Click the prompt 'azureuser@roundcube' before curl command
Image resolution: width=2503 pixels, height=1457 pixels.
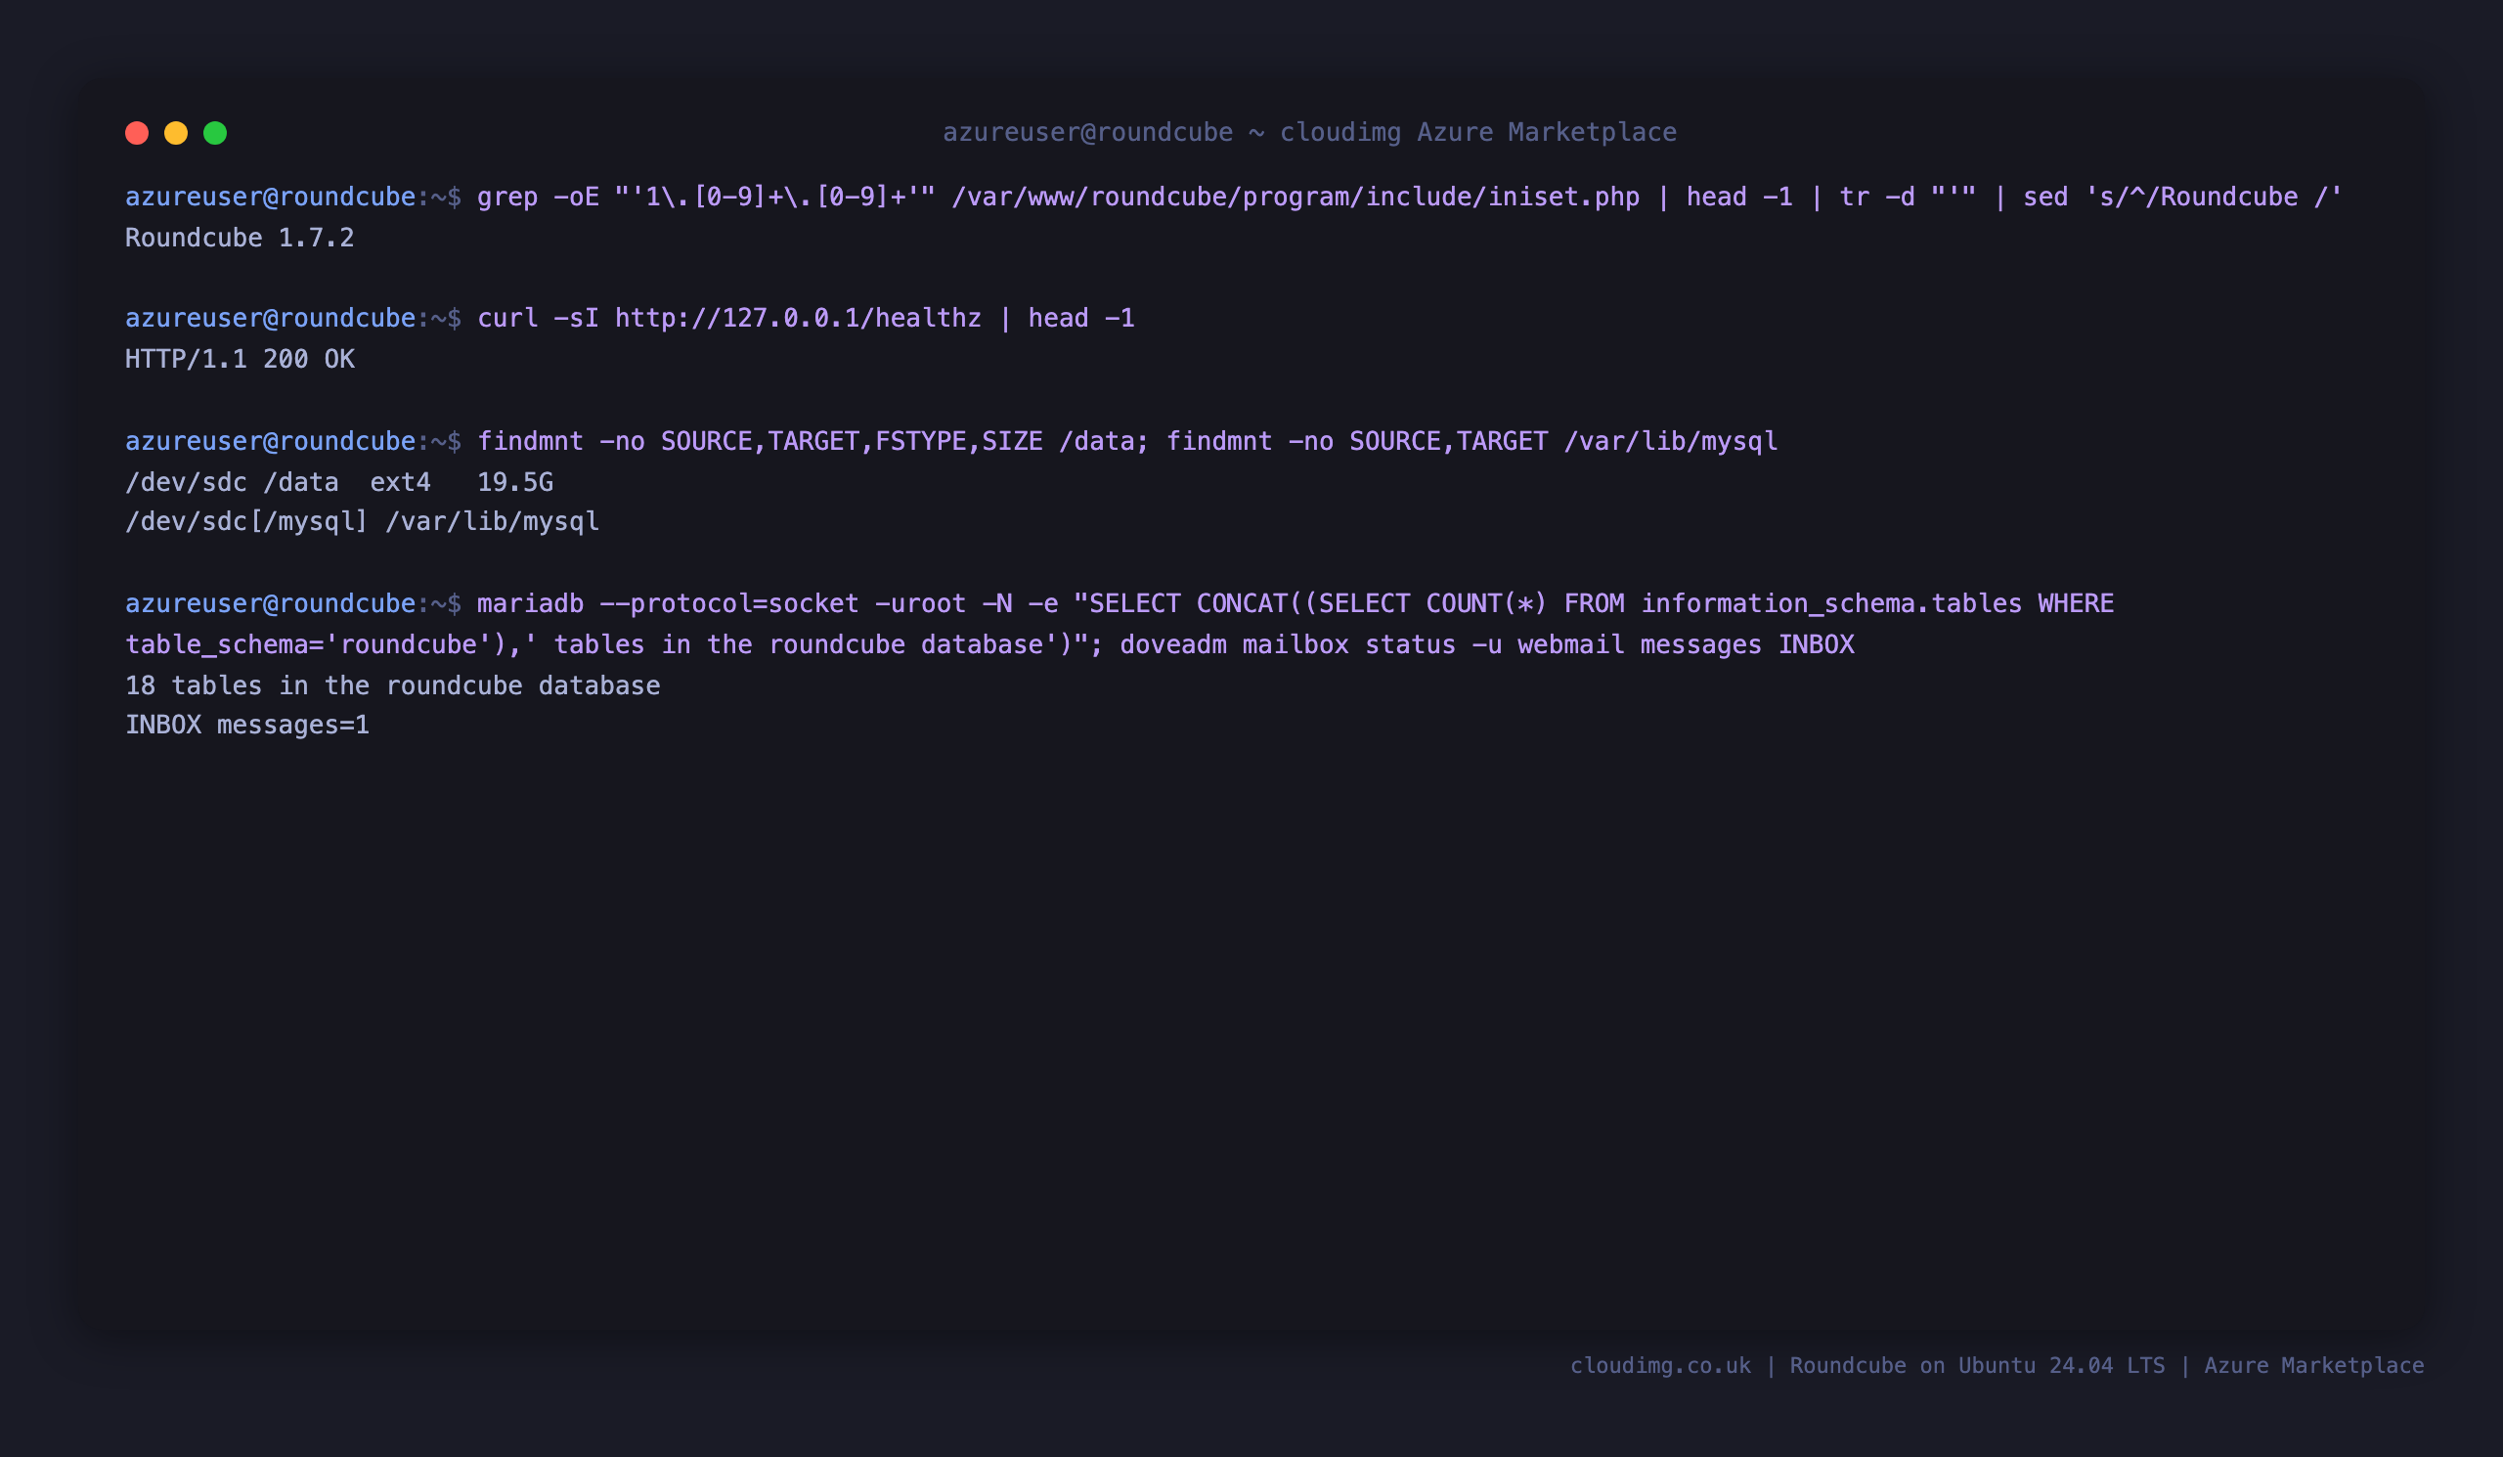pos(270,318)
